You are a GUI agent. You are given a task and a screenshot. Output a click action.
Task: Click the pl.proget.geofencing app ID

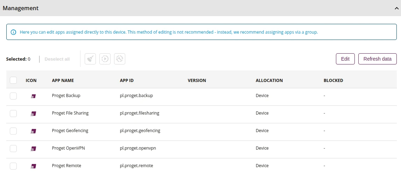pyautogui.click(x=140, y=130)
